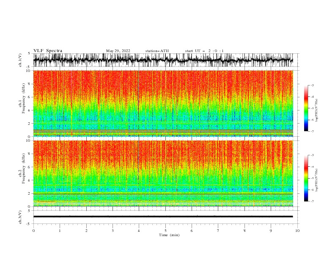The width and height of the screenshot is (335, 259).
Task: Click the time axis tick label '2'
Action: [x=86, y=231]
